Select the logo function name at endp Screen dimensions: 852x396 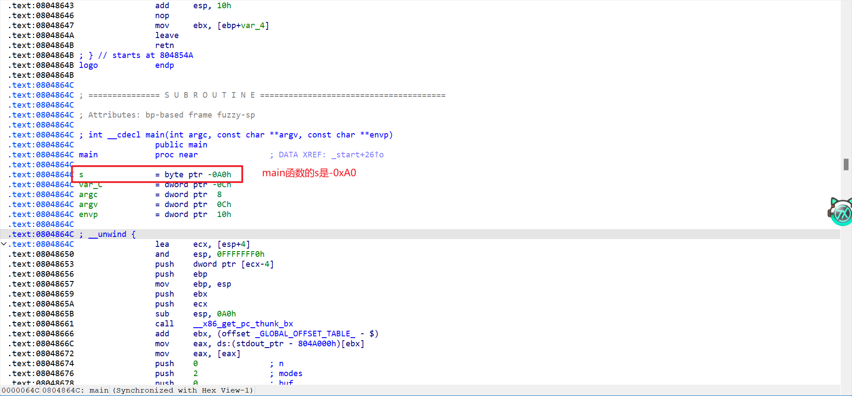(88, 65)
